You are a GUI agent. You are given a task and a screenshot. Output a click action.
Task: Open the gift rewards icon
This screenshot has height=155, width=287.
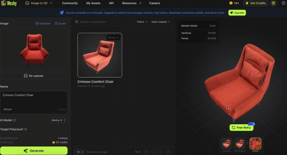click(x=274, y=3)
